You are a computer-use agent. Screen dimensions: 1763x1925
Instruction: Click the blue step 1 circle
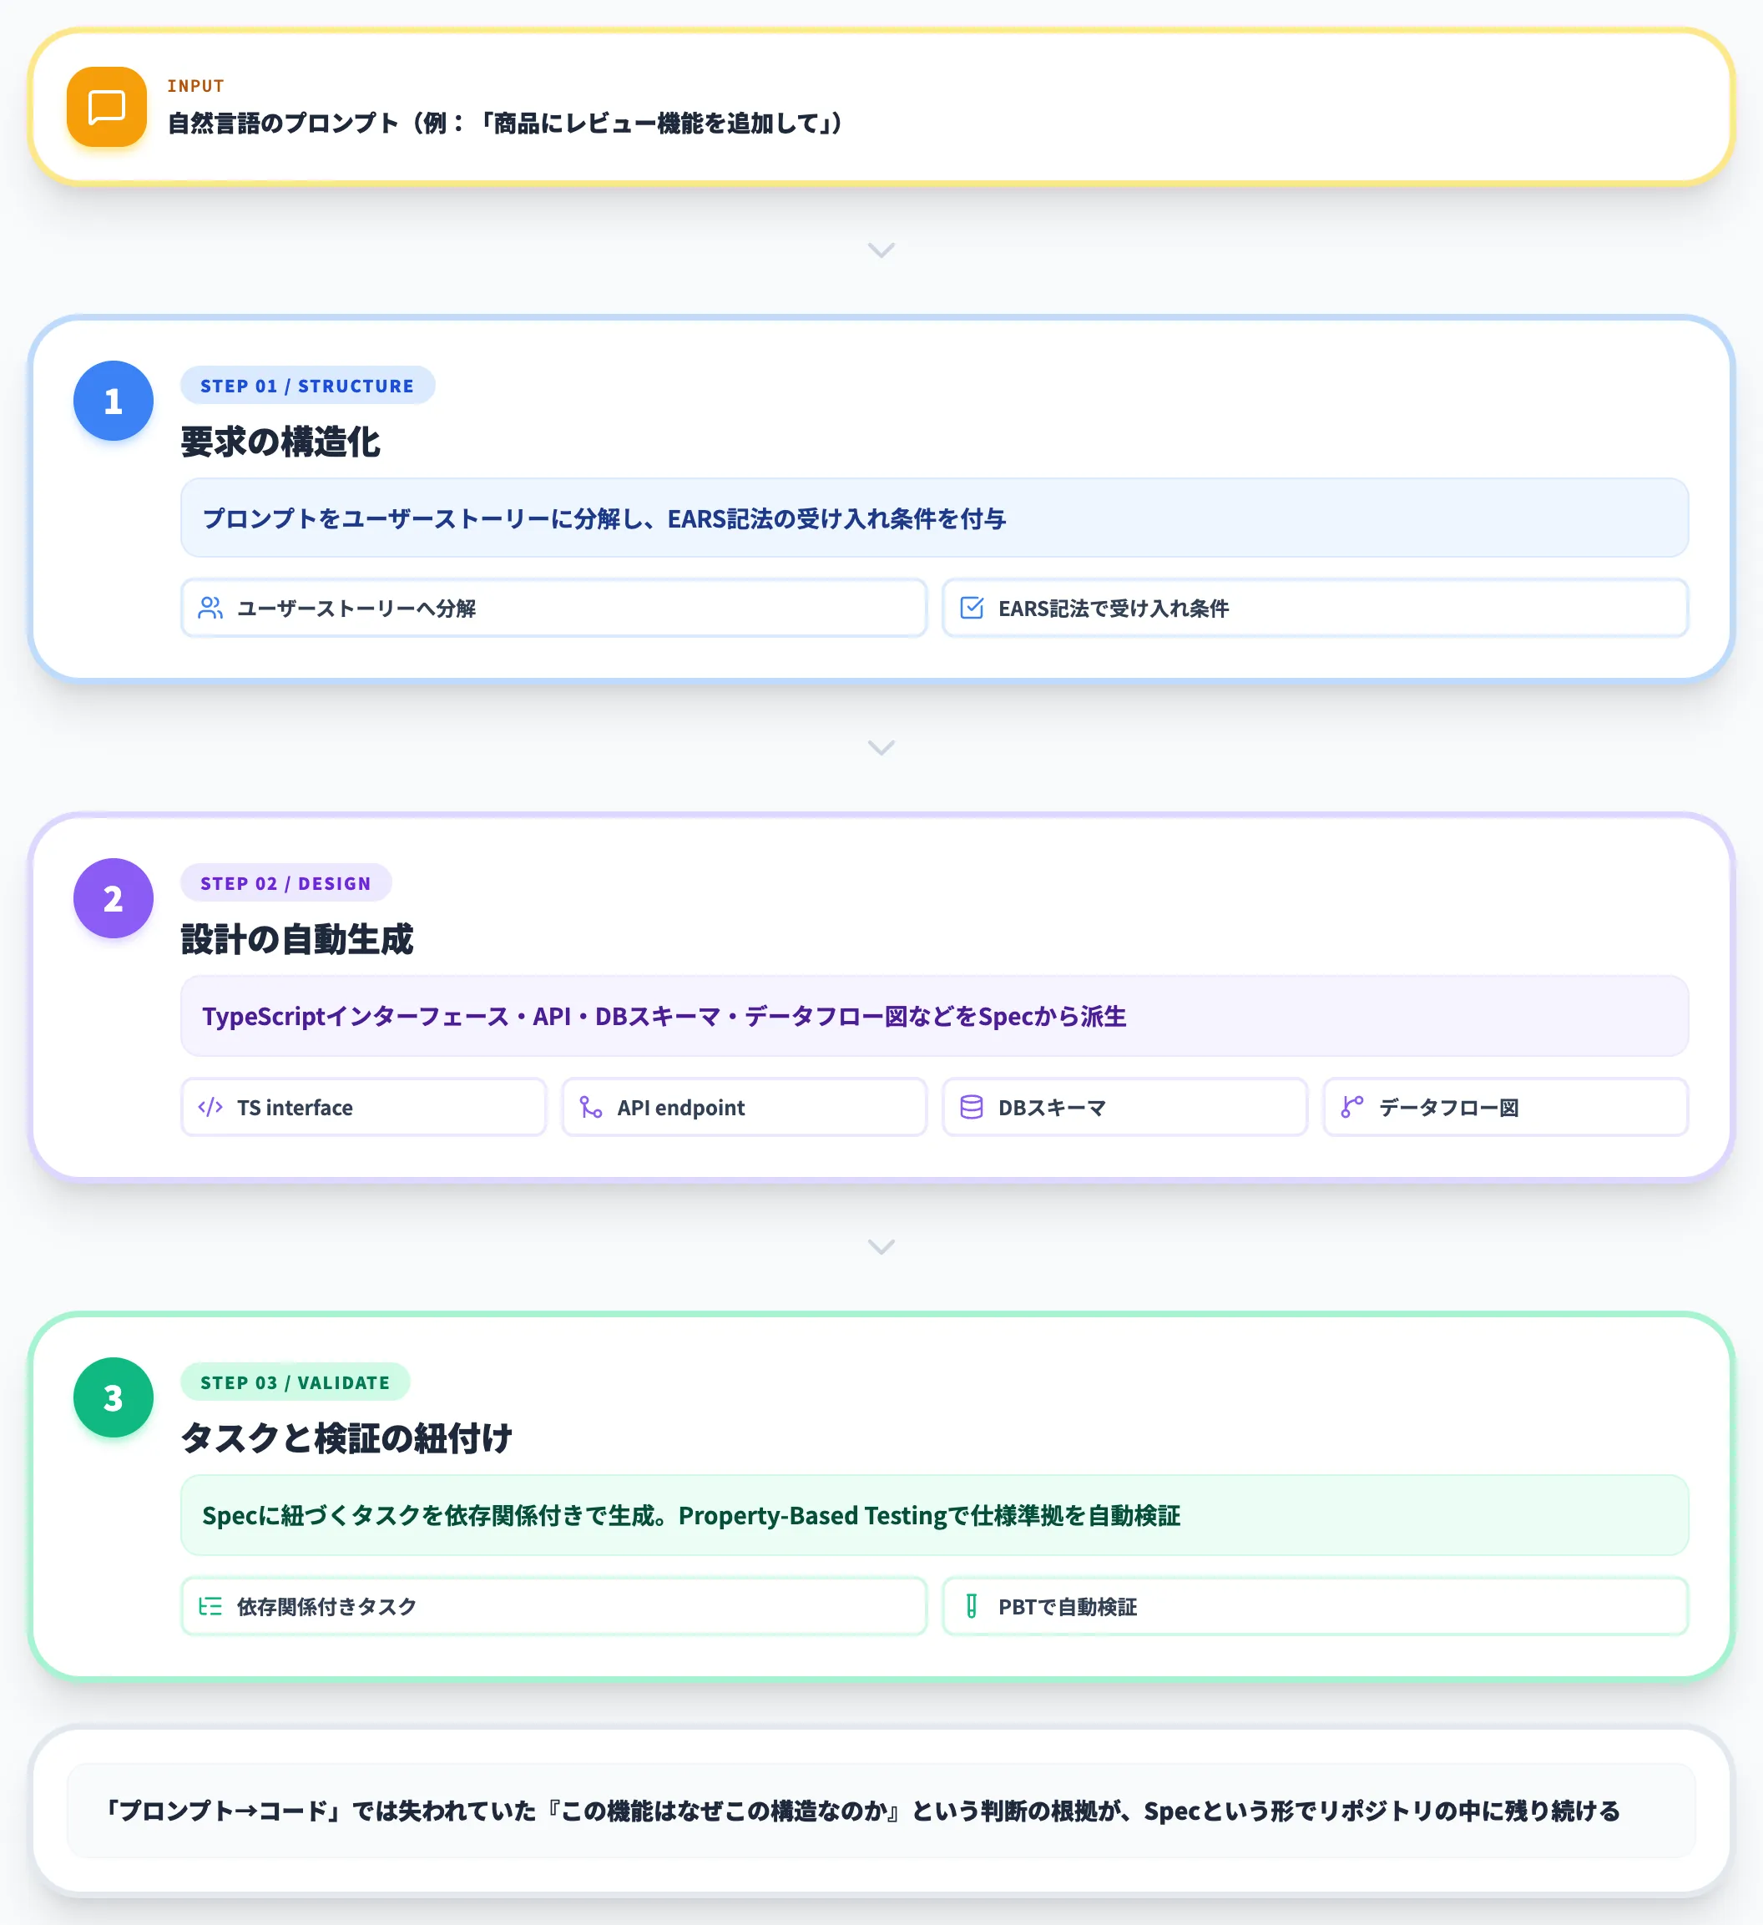tap(114, 400)
